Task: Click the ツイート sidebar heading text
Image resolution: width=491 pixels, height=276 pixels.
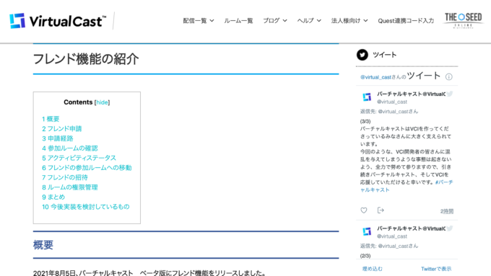Action: pos(385,55)
